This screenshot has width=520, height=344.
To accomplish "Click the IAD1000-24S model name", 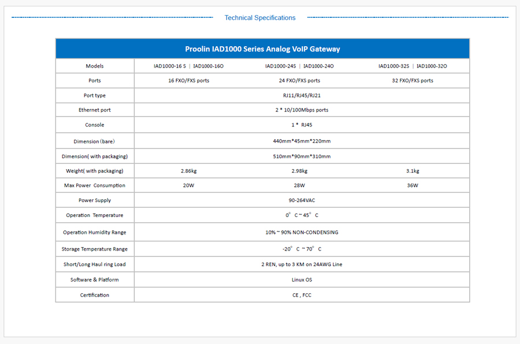I will click(280, 66).
